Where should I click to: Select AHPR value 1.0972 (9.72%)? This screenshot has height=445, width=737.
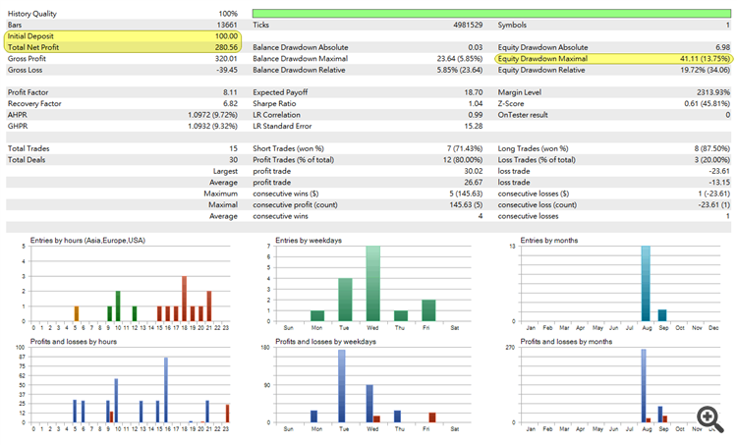tap(213, 115)
